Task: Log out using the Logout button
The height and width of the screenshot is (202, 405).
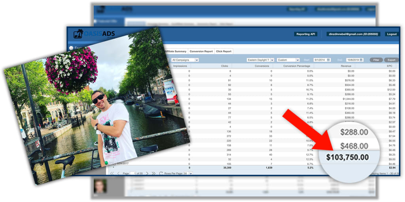Action: tap(392, 34)
